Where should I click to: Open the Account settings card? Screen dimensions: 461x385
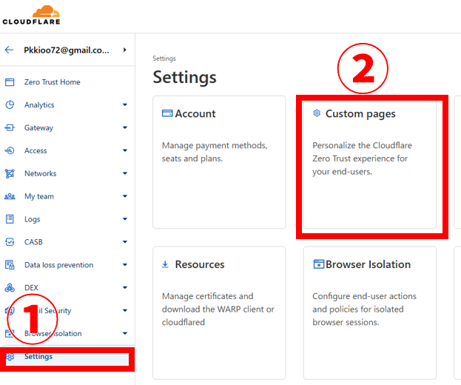click(x=219, y=161)
